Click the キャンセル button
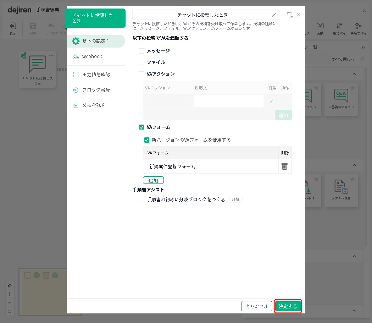 (257, 306)
